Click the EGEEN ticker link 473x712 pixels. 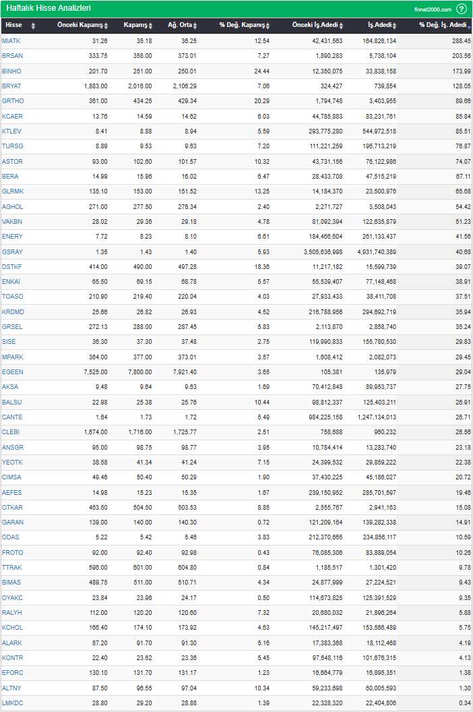tap(12, 372)
